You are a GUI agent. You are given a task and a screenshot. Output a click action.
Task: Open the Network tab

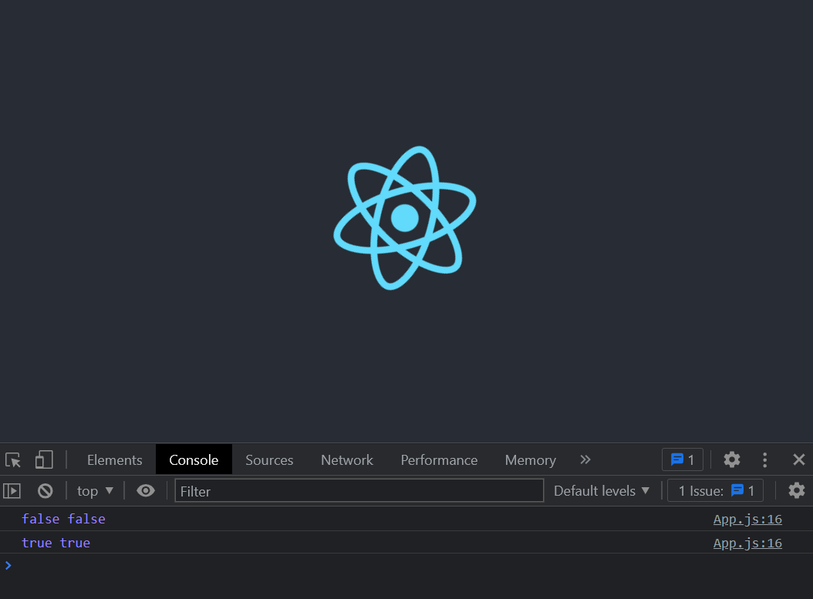pos(347,460)
